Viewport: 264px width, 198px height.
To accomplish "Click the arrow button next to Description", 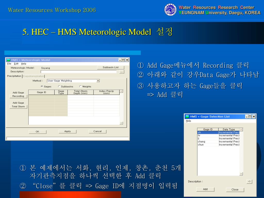I will coord(249,181).
